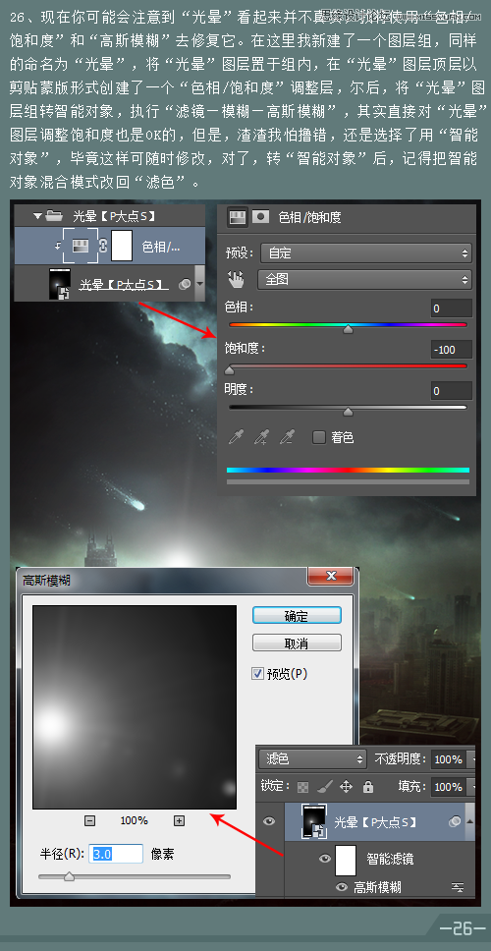This screenshot has width=491, height=951.
Task: Open the 高斯模糊 filter blending options icon
Action: click(x=458, y=887)
